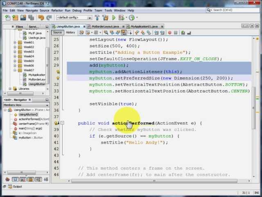Open the Tools menu
262x197 pixels.
pyautogui.click(x=108, y=10)
